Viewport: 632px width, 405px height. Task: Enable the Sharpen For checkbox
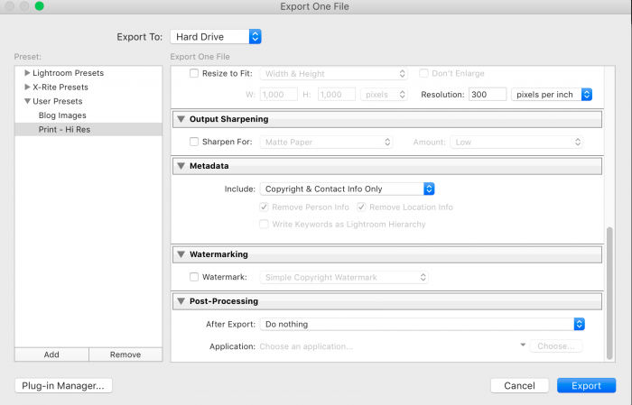tap(194, 142)
